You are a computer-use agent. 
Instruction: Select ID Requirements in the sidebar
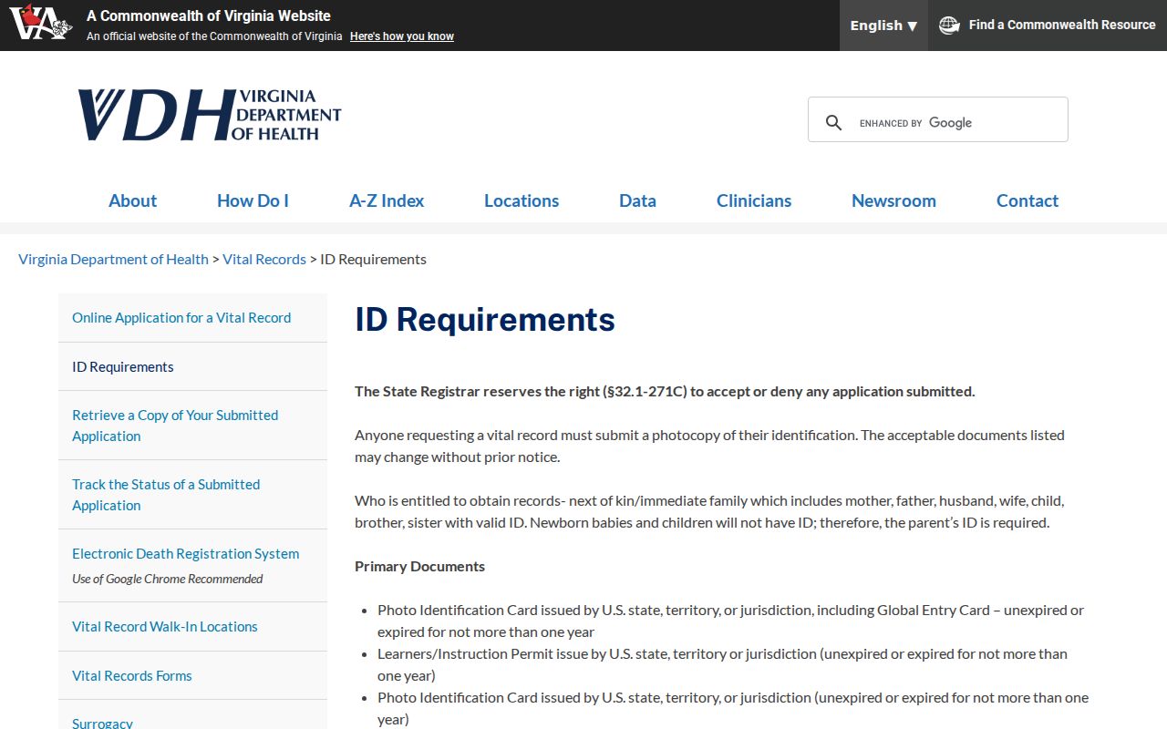(x=123, y=366)
